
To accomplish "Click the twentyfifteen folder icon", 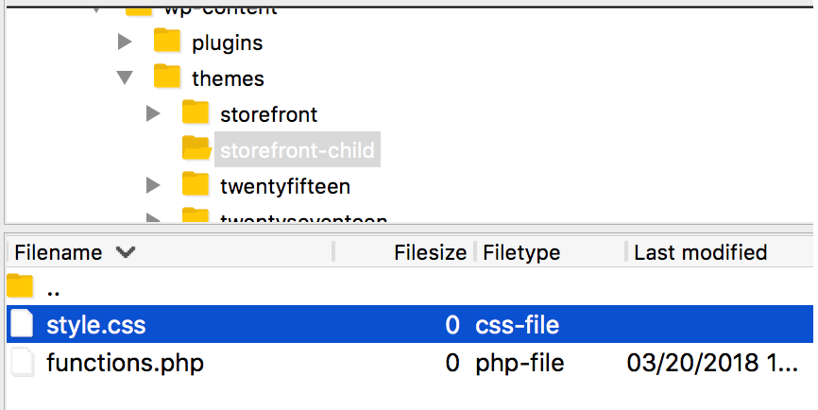I will [x=196, y=184].
